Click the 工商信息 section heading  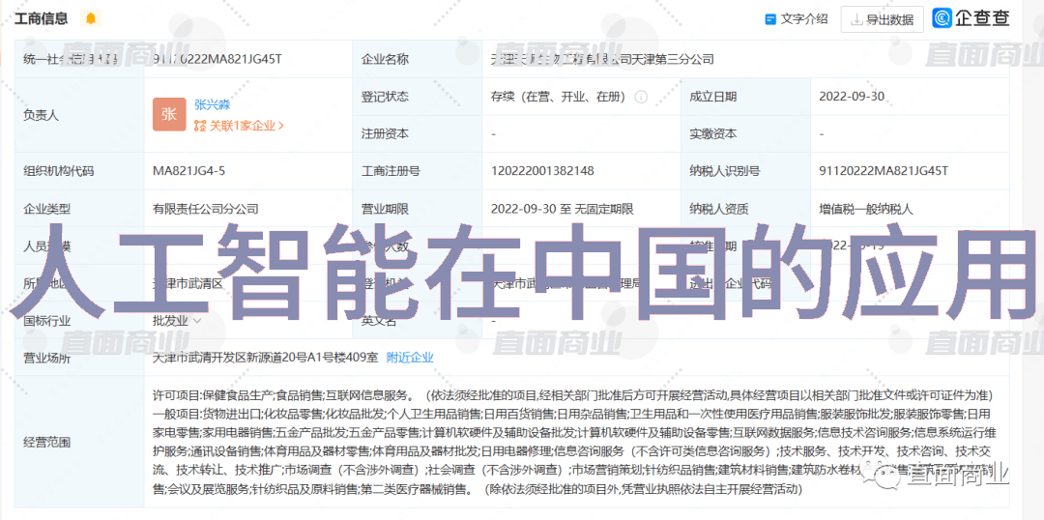click(42, 18)
